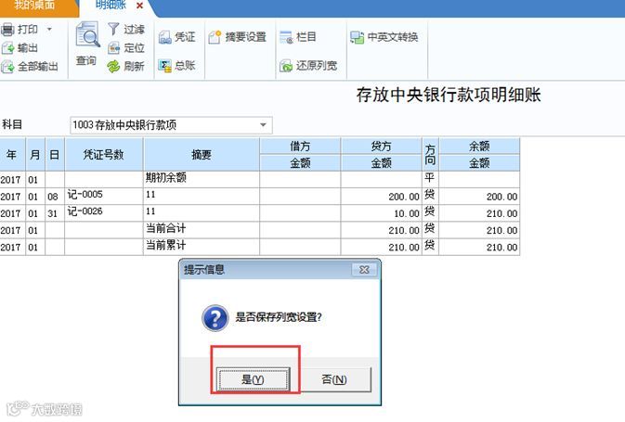Select the 明细账 tab
625x422 pixels.
click(111, 6)
